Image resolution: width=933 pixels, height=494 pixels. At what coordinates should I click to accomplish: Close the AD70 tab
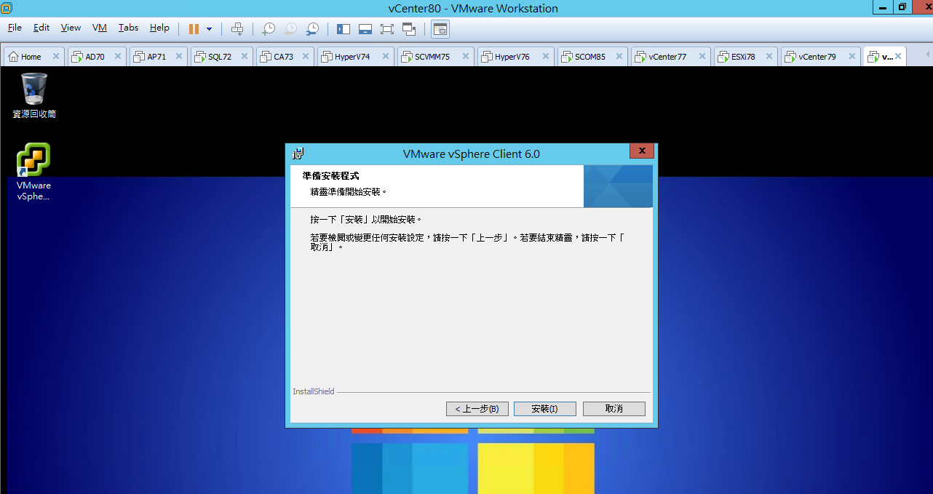118,56
